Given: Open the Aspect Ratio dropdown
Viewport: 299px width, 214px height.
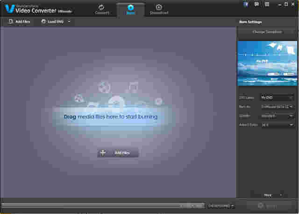Looking at the screenshot, I should click(277, 125).
